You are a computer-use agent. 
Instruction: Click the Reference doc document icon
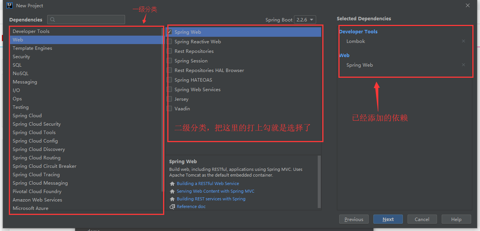coord(172,206)
